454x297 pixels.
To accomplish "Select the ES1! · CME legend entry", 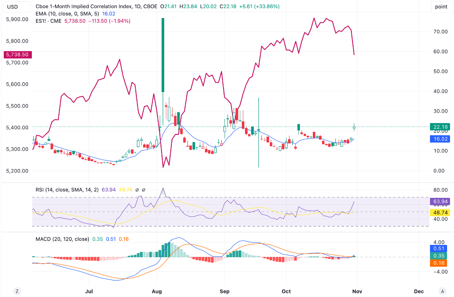I will (x=49, y=21).
